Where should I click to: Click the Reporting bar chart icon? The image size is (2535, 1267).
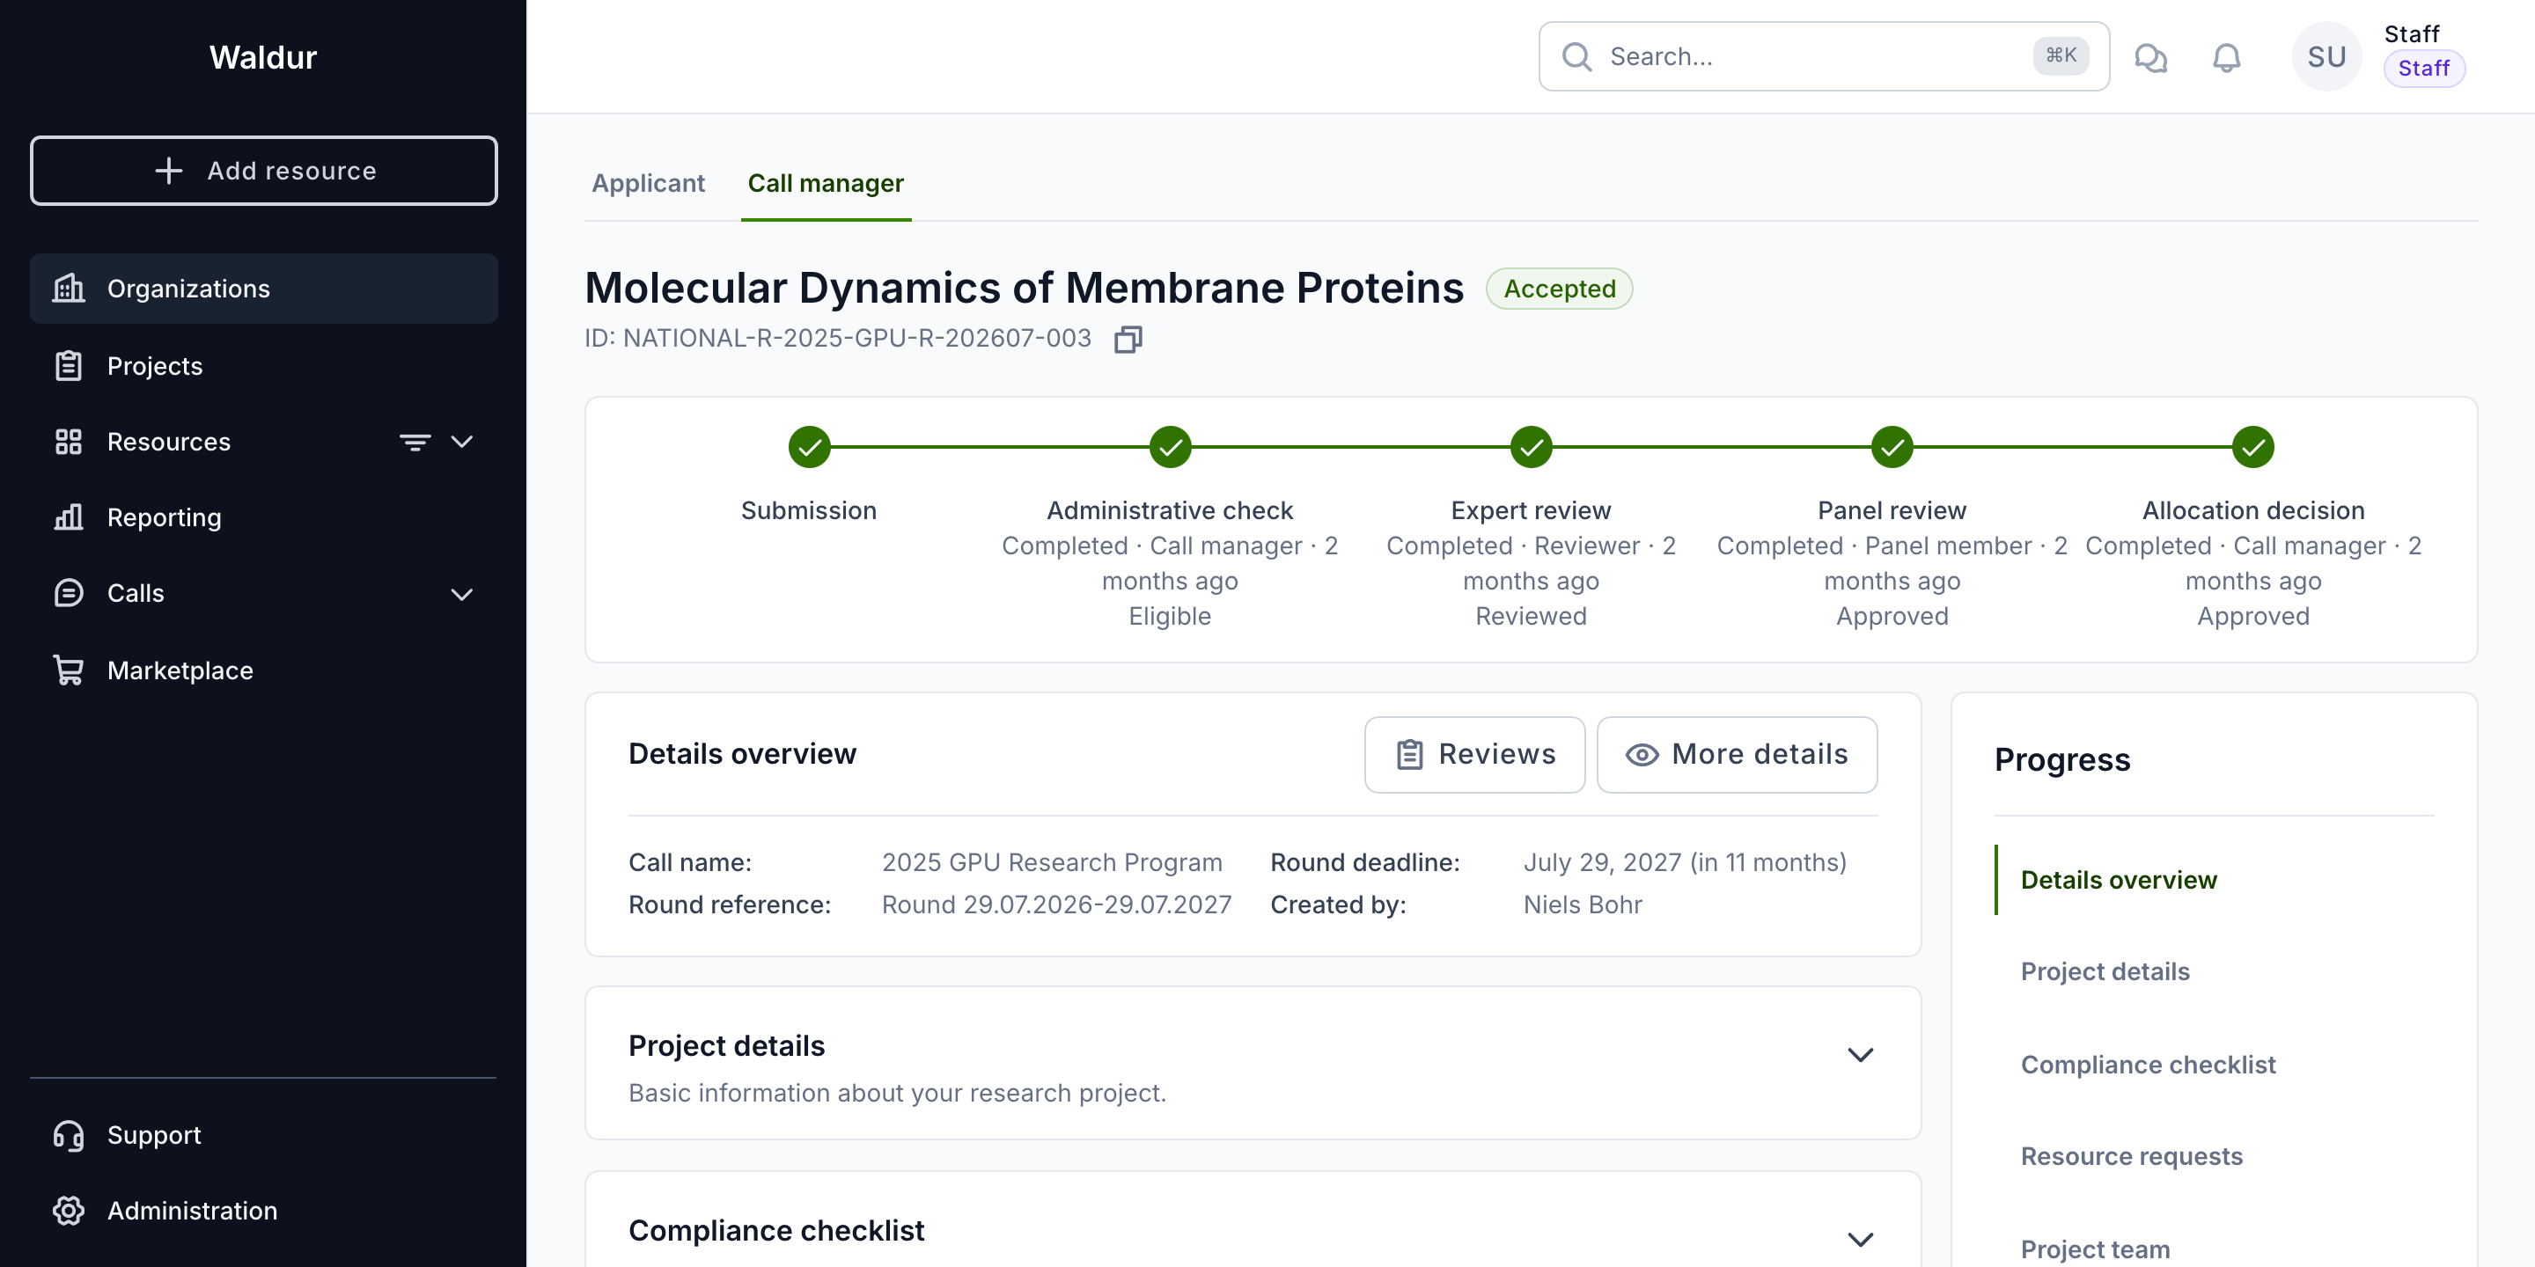coord(68,517)
